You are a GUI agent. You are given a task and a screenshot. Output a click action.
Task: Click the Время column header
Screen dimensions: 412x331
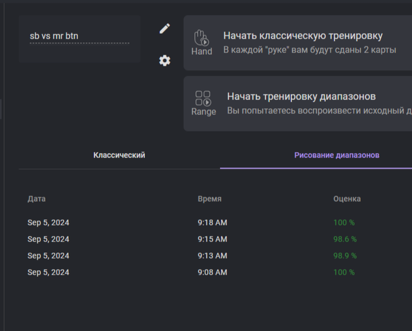pos(210,199)
